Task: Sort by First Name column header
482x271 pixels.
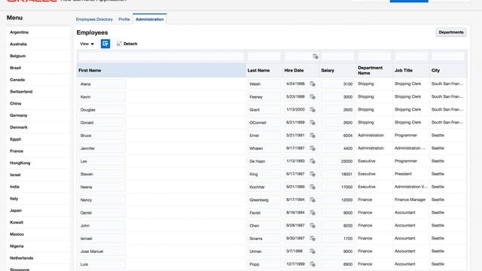Action: point(161,70)
